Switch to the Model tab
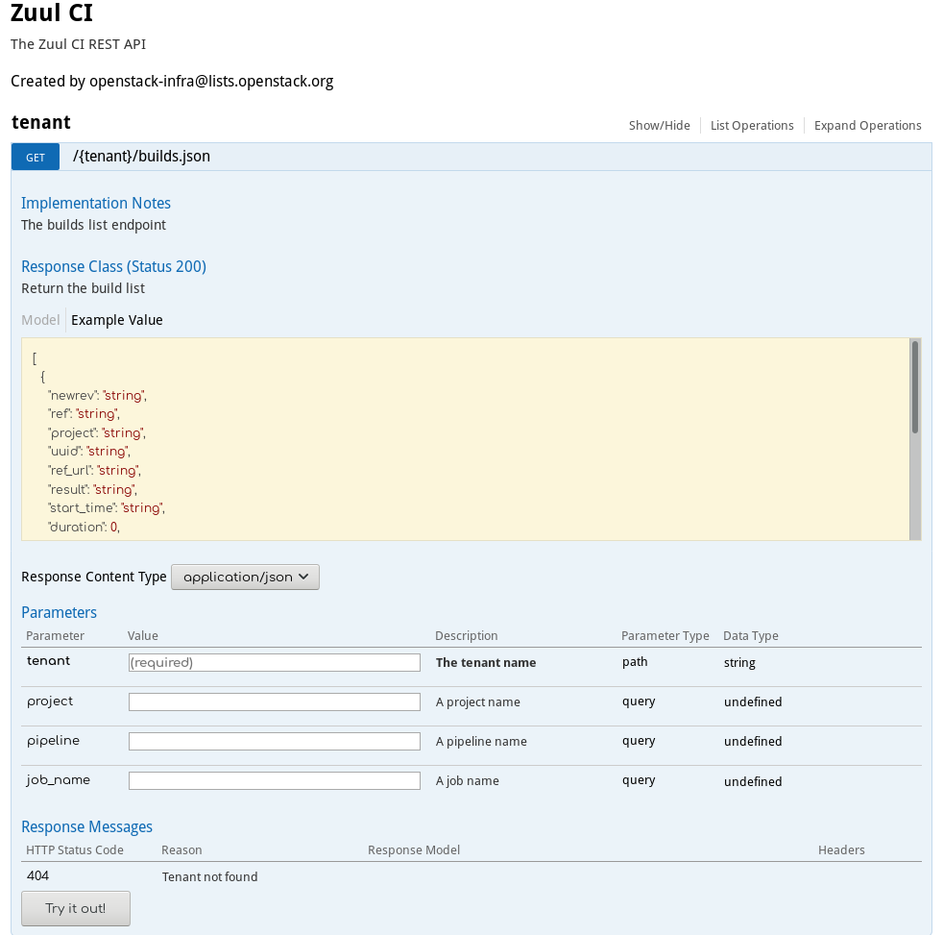Image resolution: width=943 pixels, height=935 pixels. coord(40,320)
